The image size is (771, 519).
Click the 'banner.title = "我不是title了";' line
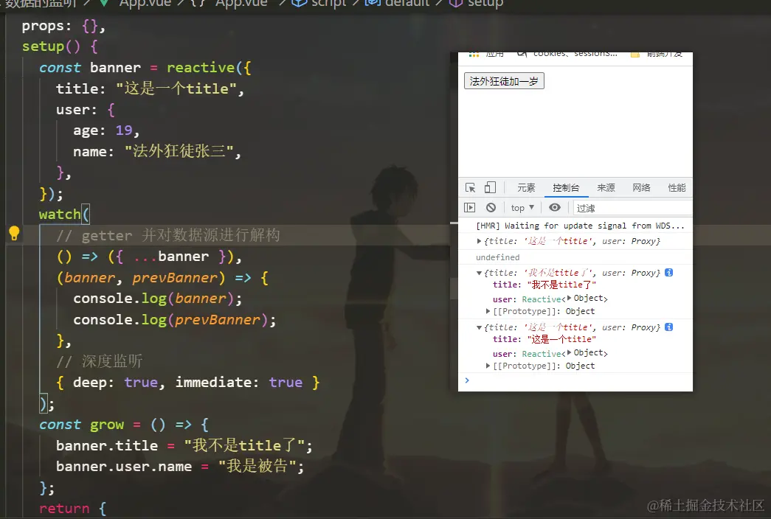[x=184, y=445]
